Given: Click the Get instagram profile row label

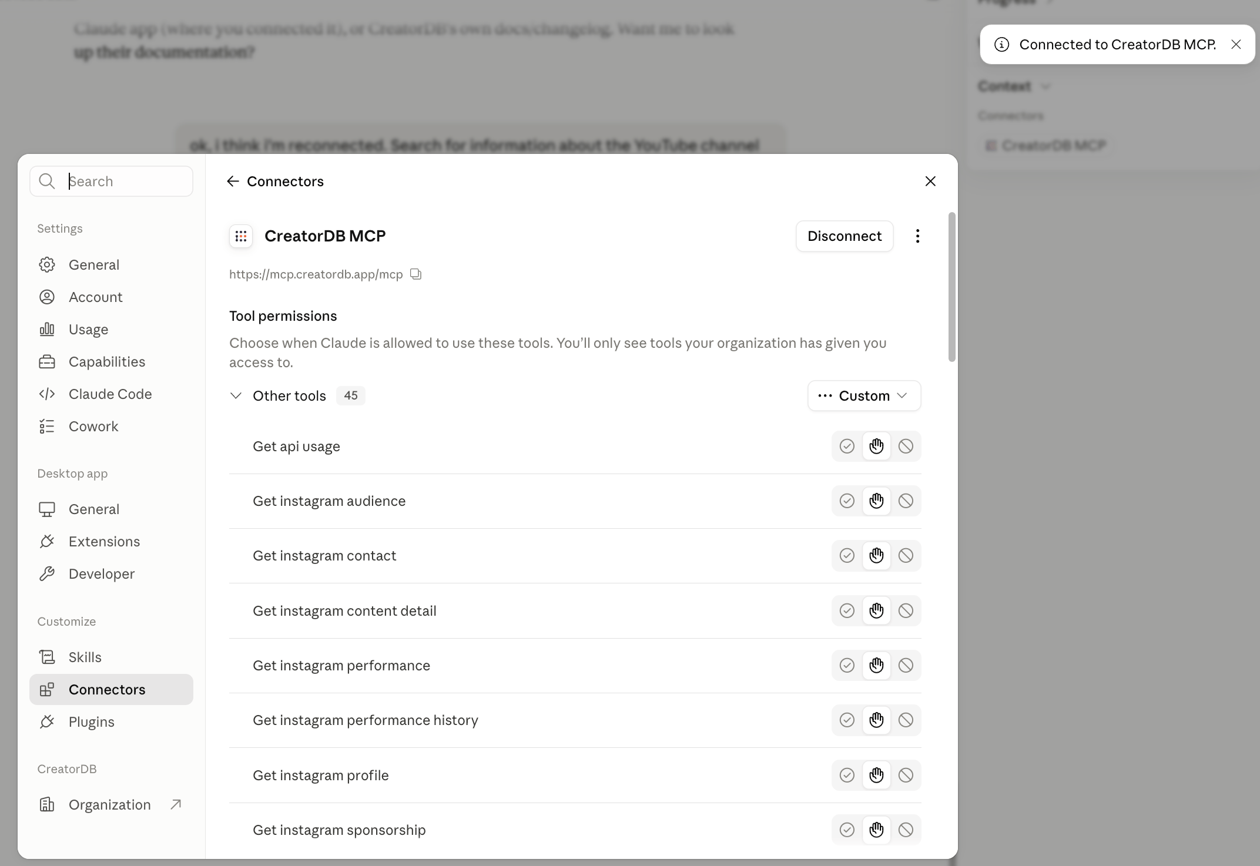Looking at the screenshot, I should point(321,776).
